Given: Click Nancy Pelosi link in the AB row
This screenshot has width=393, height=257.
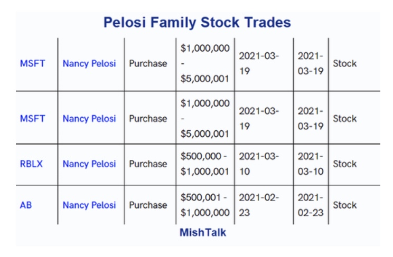Looking at the screenshot, I should 89,205.
